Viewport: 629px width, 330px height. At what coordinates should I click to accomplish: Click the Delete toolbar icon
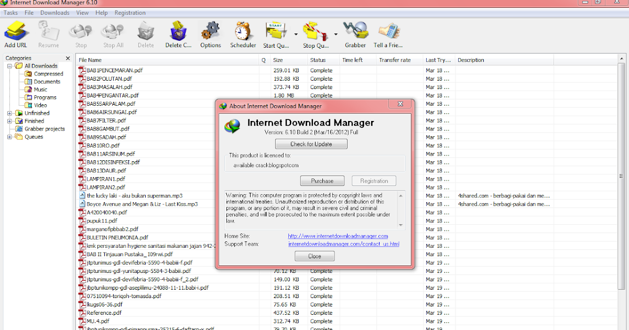(146, 35)
